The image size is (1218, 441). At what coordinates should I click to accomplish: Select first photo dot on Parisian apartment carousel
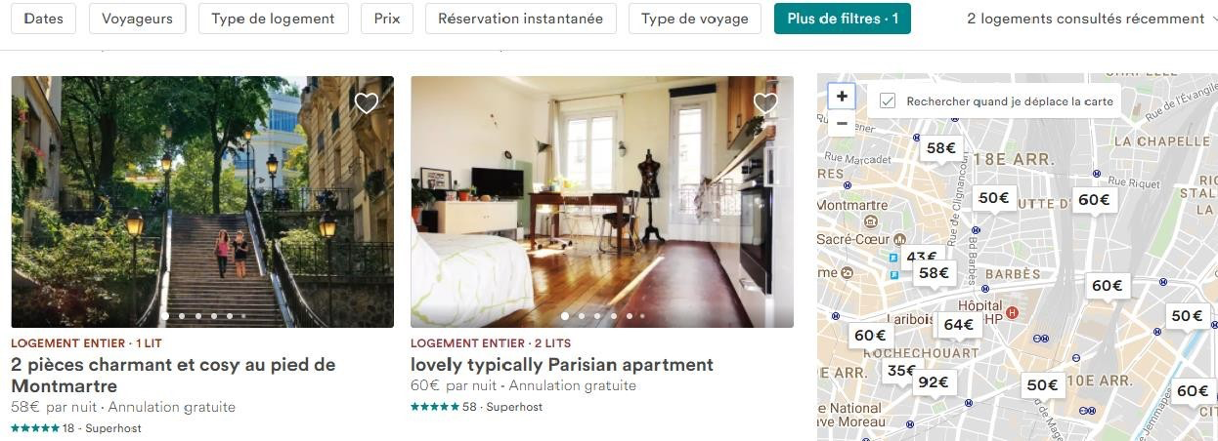(565, 316)
